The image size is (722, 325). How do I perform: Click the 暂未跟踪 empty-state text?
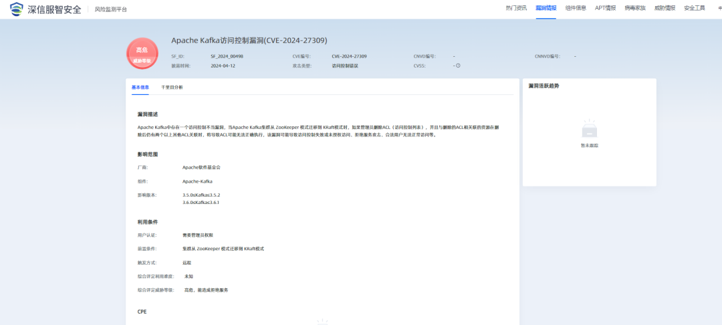[590, 146]
